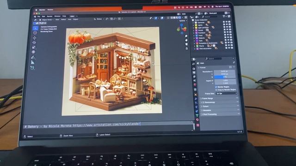Click the viewport navigation axis gizmo
The height and width of the screenshot is (166, 296).
(182, 29)
